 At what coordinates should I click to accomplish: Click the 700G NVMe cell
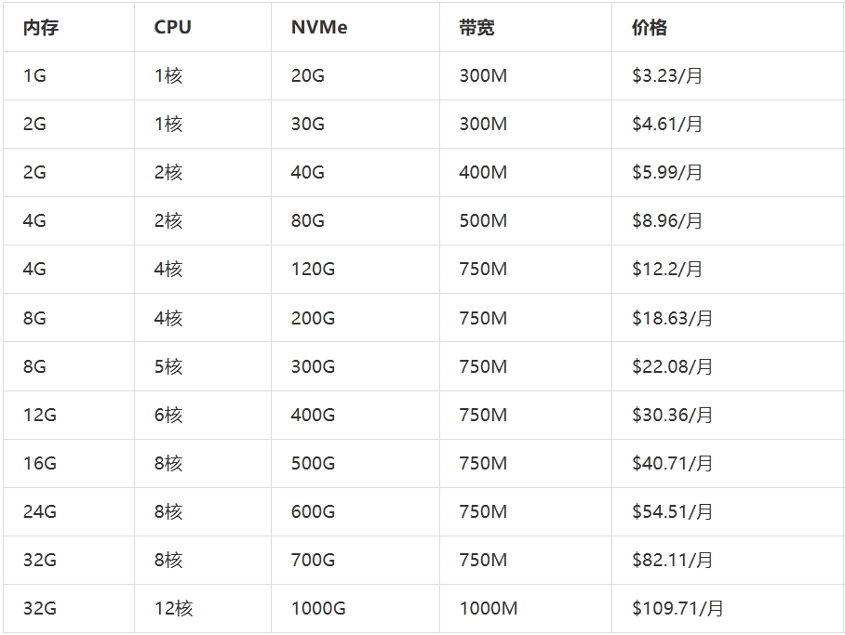pyautogui.click(x=313, y=560)
